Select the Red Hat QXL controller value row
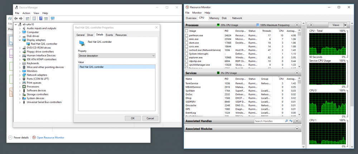This screenshot has height=154, width=358. click(x=117, y=67)
